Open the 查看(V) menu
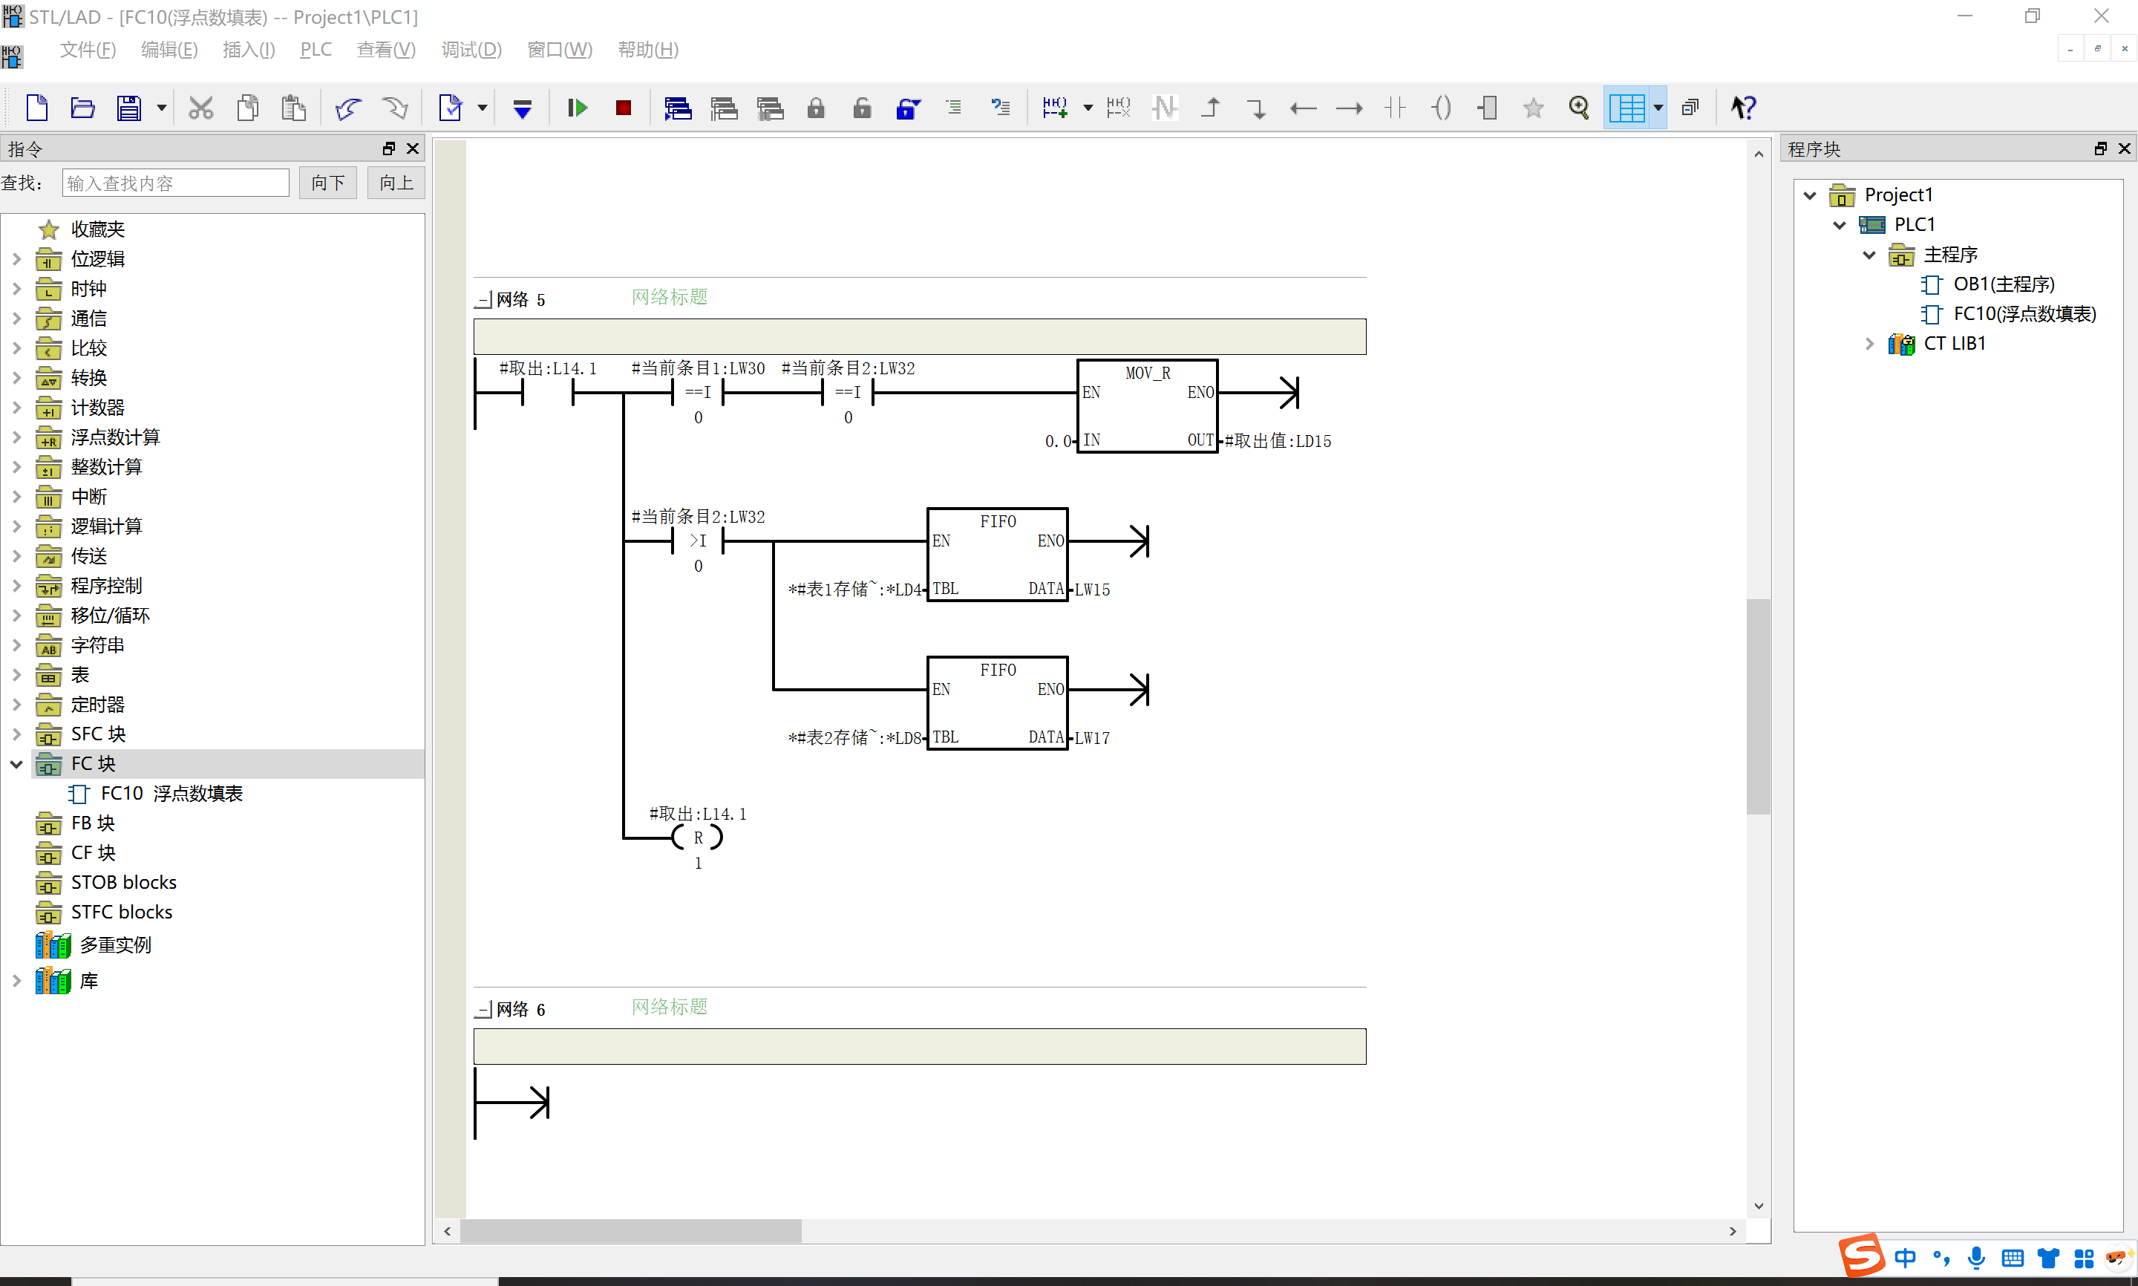 point(386,50)
